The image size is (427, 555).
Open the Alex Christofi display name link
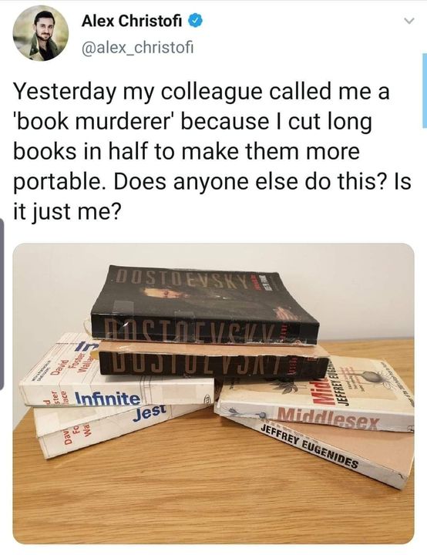pyautogui.click(x=132, y=22)
